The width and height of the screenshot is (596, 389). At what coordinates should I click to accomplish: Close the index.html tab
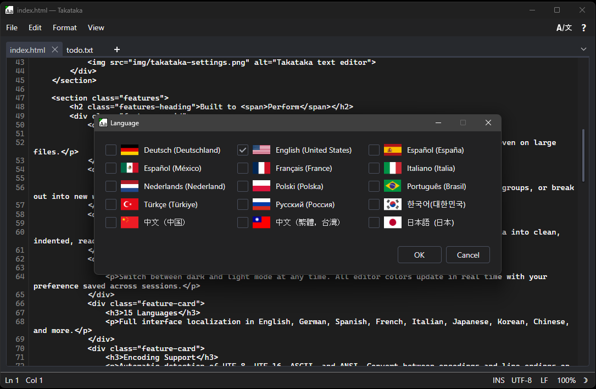(x=55, y=49)
